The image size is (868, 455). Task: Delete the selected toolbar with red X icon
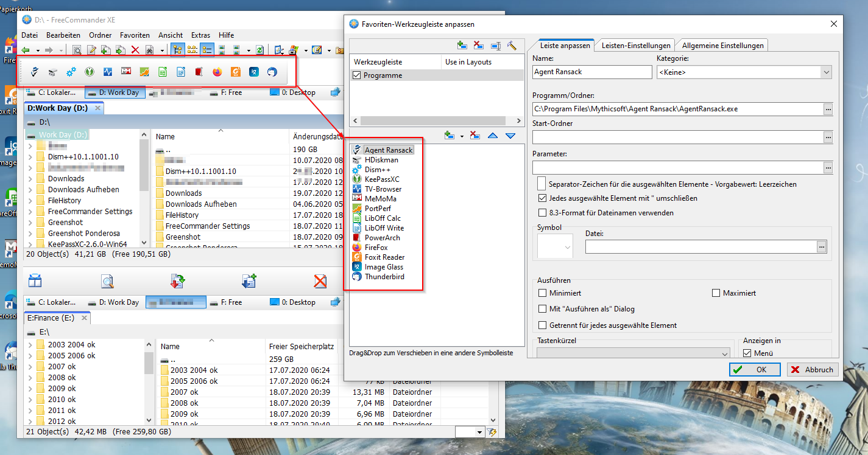479,45
